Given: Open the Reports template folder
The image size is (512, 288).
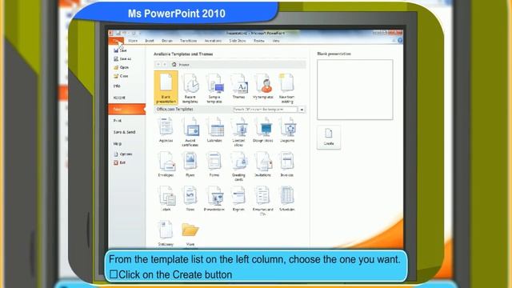Looking at the screenshot, I should pyautogui.click(x=238, y=199).
